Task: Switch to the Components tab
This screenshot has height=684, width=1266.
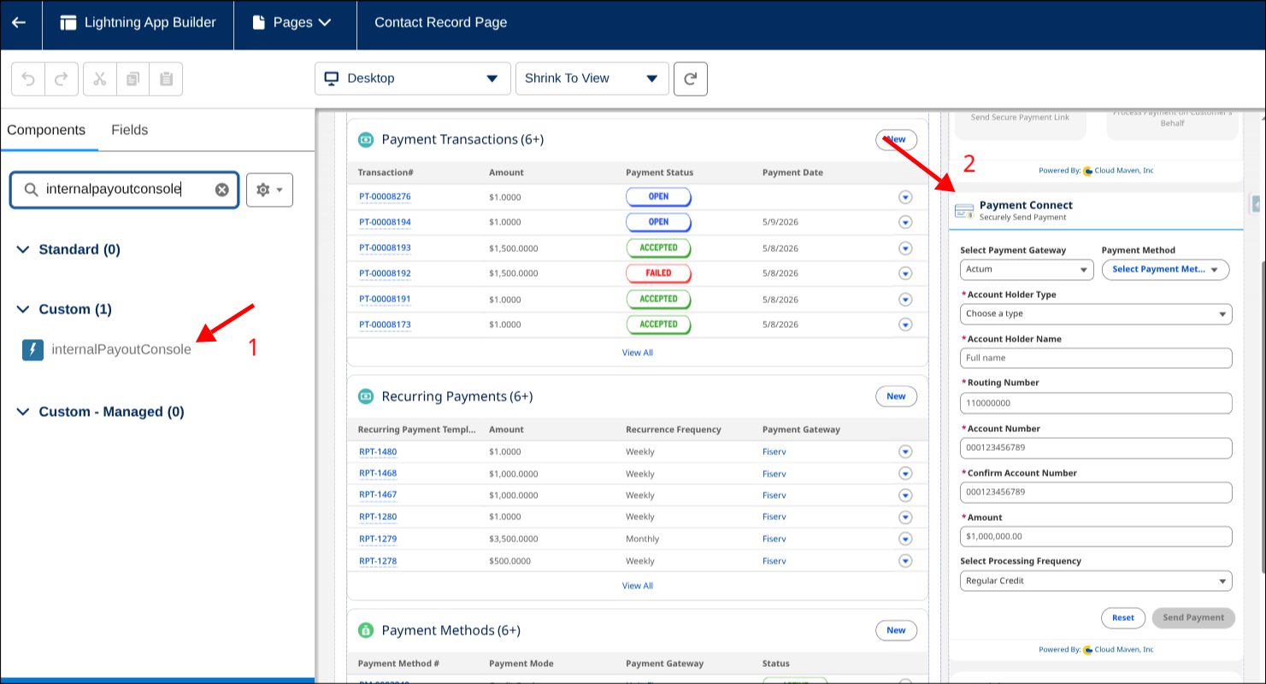Action: [x=46, y=131]
